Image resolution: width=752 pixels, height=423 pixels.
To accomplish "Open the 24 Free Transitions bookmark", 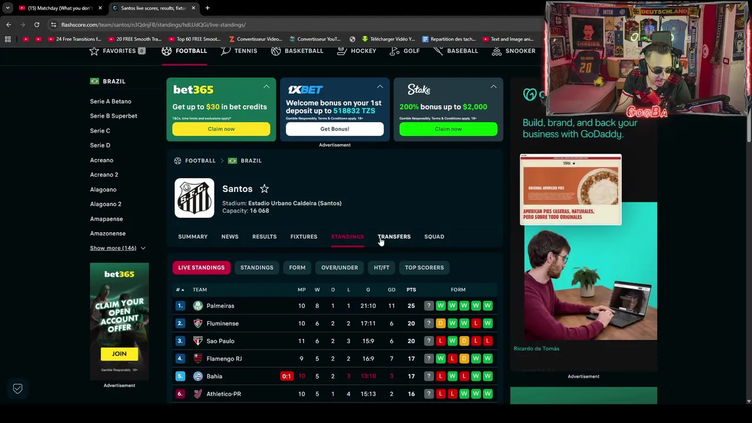I will (x=75, y=39).
